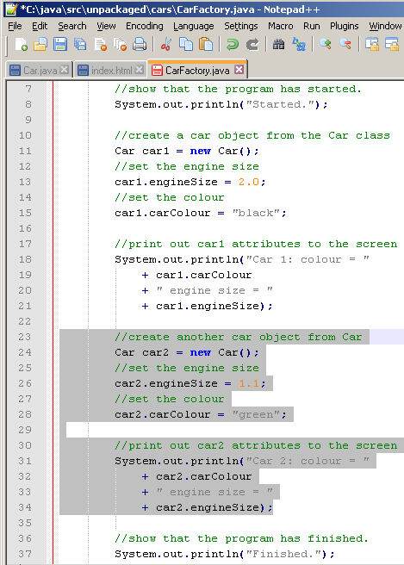Viewport: 404px width, 565px height.
Task: Close the CarFactory.java tab
Action: [x=239, y=70]
